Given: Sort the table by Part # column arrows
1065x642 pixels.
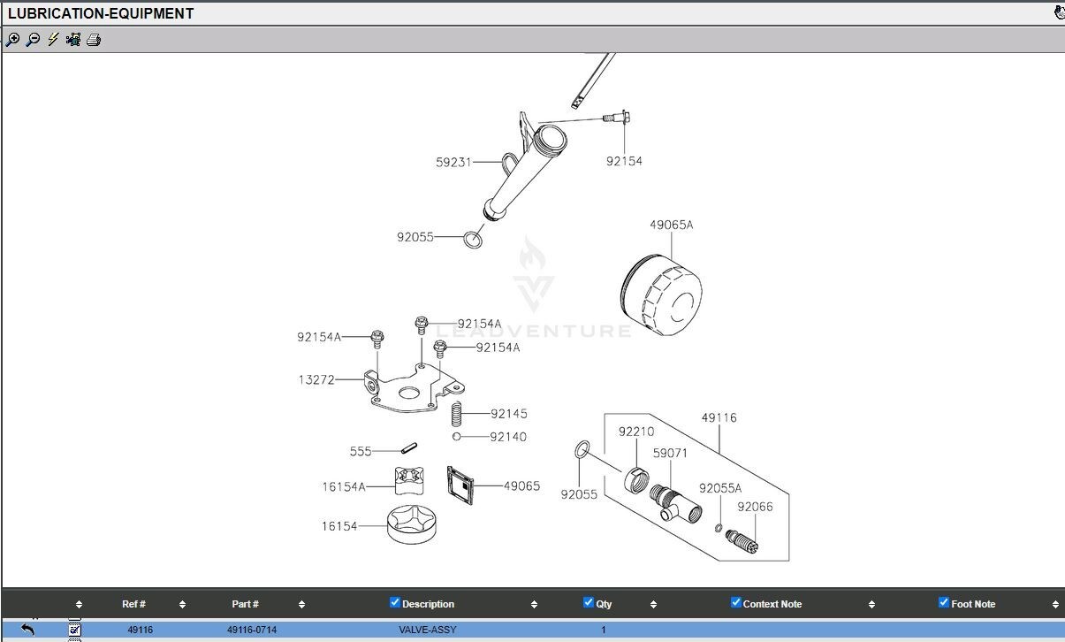Looking at the screenshot, I should [x=301, y=605].
